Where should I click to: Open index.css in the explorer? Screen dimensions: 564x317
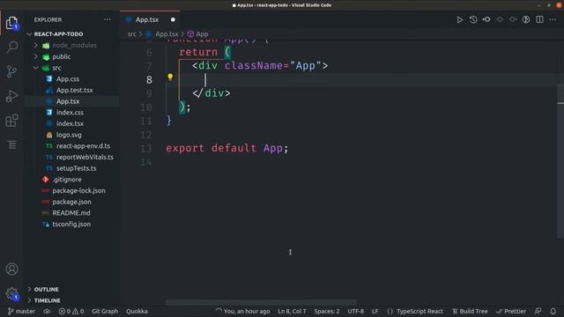click(x=70, y=113)
